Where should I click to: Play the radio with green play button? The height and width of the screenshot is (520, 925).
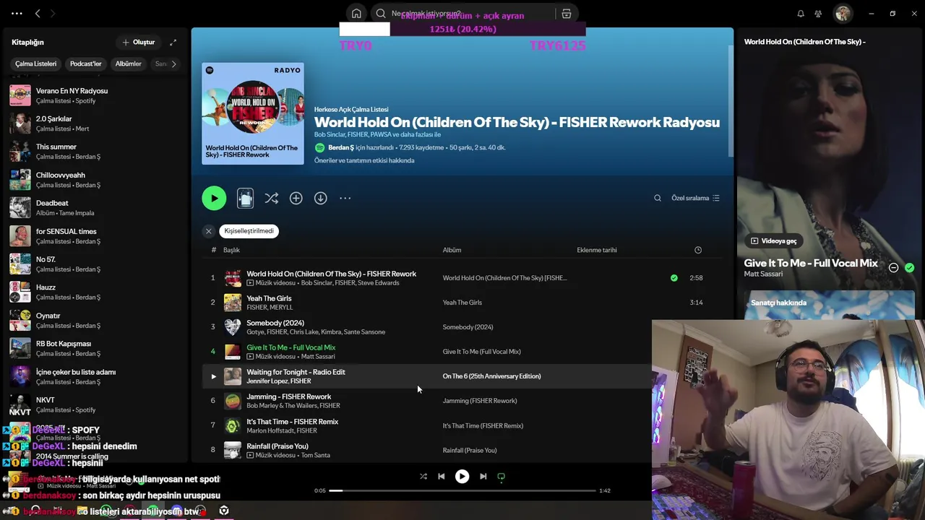click(x=214, y=198)
